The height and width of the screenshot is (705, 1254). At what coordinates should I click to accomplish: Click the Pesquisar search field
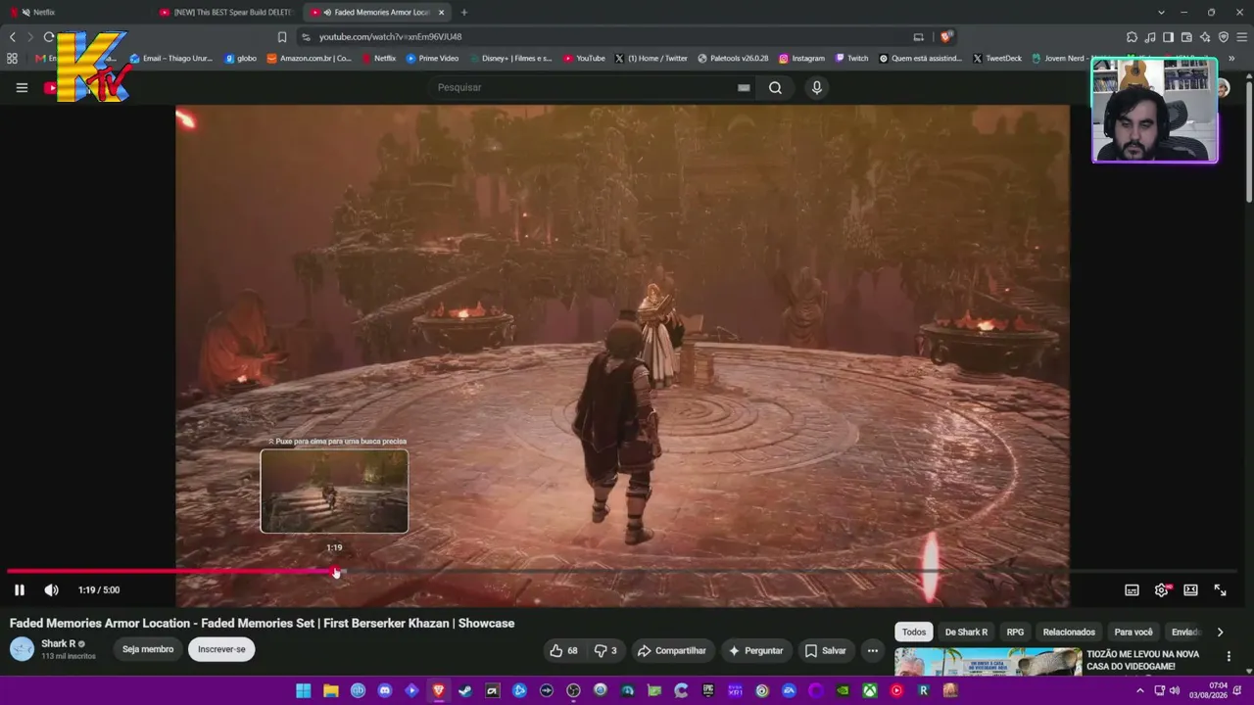pyautogui.click(x=583, y=87)
